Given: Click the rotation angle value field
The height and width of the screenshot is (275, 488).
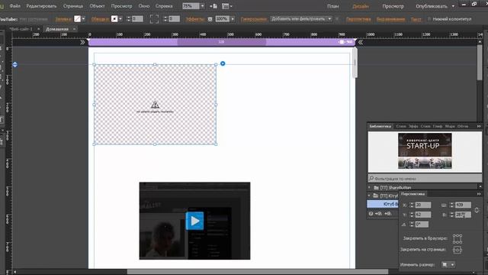Looking at the screenshot, I should tap(422, 224).
